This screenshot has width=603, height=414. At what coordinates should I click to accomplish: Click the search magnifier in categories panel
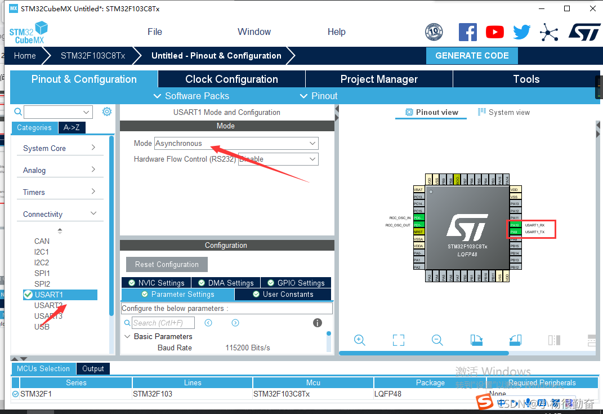[17, 112]
